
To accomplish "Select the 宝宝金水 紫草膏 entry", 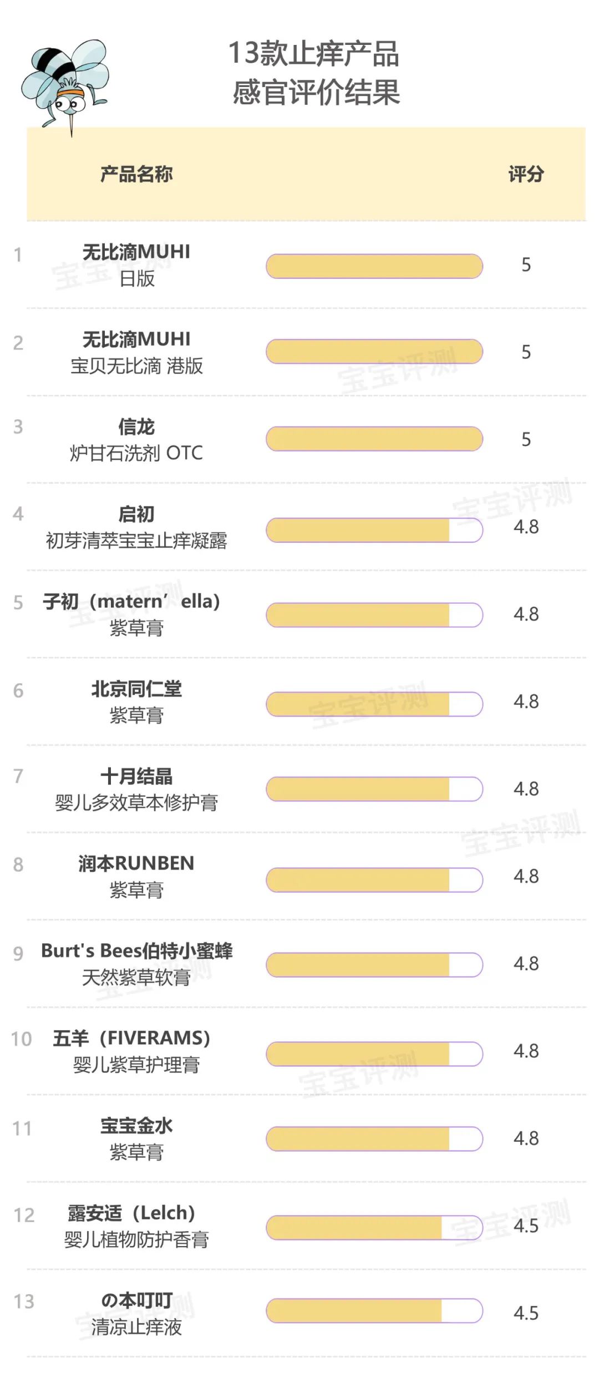I will coord(136,1138).
